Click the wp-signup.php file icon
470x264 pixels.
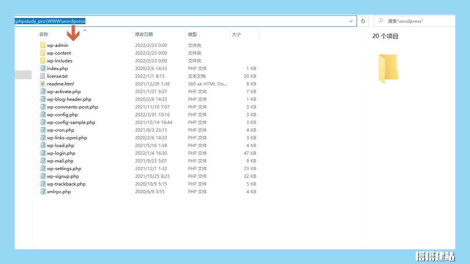click(x=43, y=176)
